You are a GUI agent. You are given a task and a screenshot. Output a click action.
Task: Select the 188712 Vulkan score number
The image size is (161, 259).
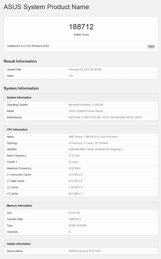coord(81,27)
